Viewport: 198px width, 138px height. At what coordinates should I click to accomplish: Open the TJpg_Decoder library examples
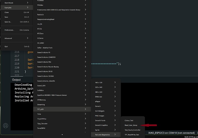pos(62,123)
